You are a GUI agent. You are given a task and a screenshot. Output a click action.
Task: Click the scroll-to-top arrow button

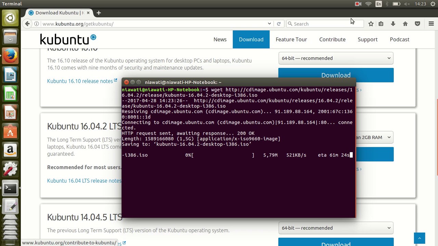(419, 238)
